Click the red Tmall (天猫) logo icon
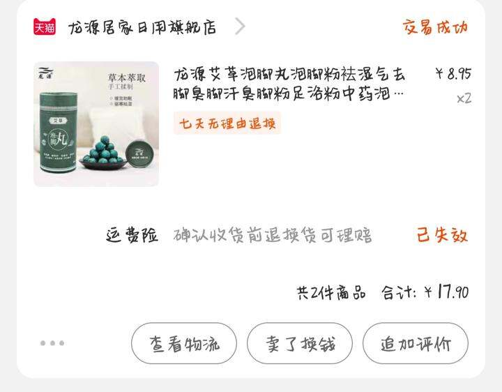Screen dimensions: 502x392 tap(45, 27)
